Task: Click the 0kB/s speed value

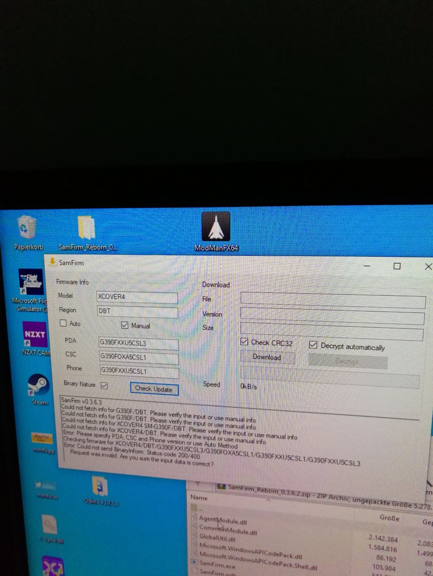Action: 249,387
